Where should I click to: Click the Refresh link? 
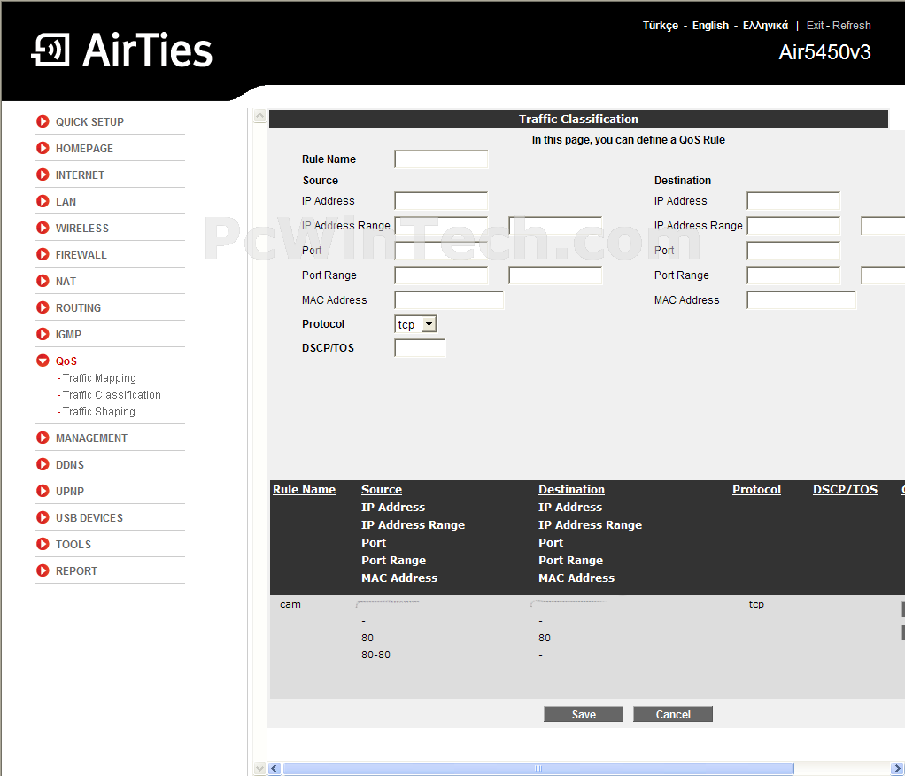click(851, 26)
